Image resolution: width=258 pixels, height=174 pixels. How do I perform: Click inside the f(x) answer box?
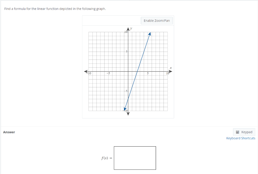pyautogui.click(x=135, y=158)
